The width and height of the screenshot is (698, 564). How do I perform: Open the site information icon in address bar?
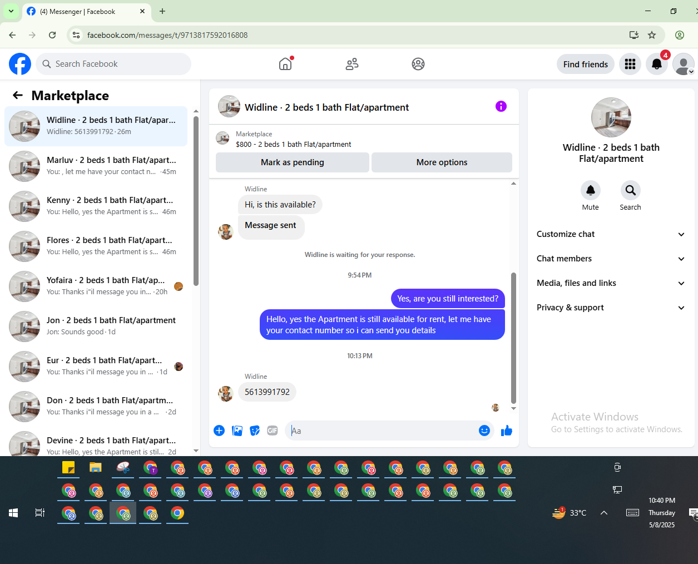pyautogui.click(x=77, y=35)
